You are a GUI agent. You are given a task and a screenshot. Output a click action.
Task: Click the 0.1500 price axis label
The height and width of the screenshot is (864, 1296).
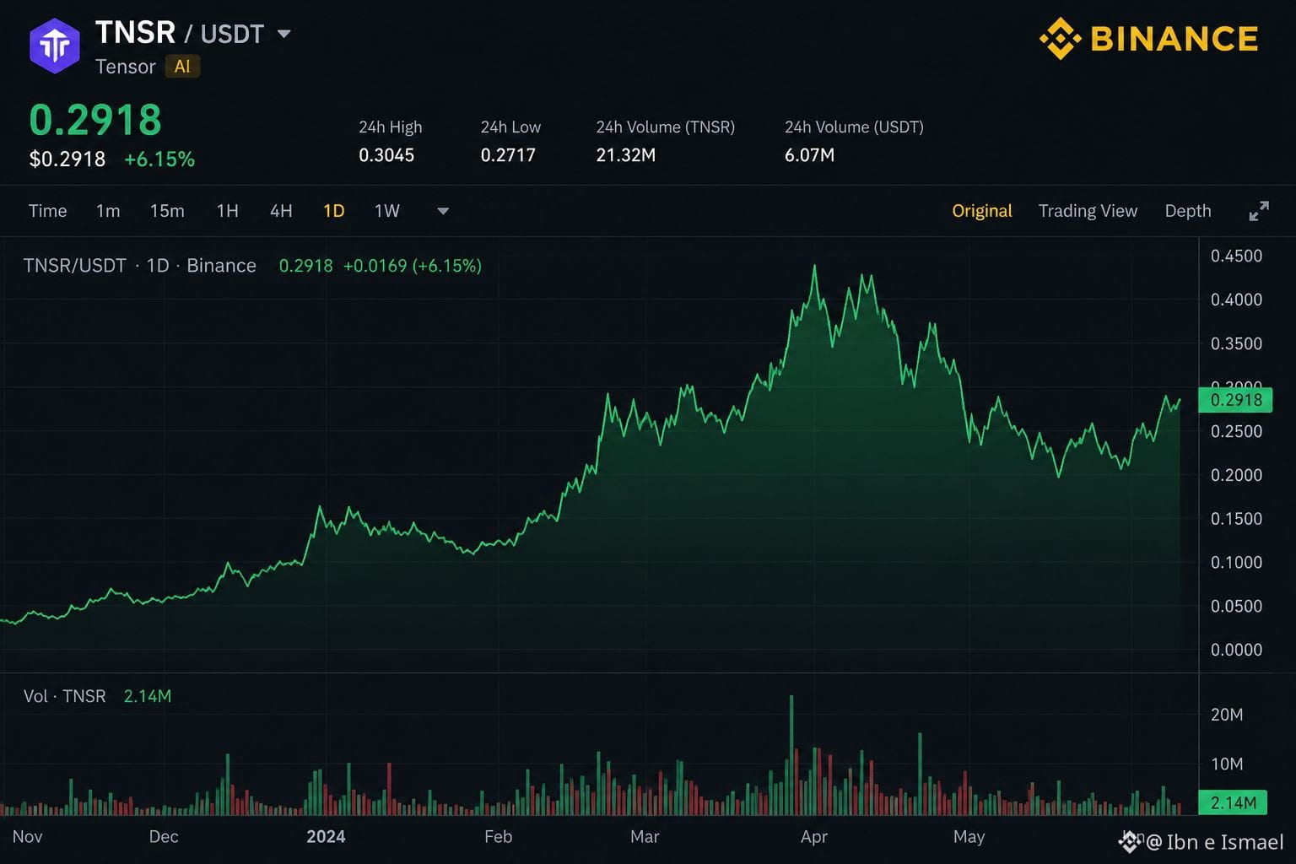tap(1236, 519)
